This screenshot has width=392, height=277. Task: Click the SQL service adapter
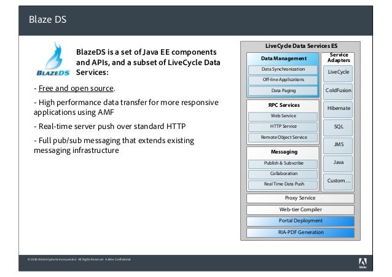(338, 128)
